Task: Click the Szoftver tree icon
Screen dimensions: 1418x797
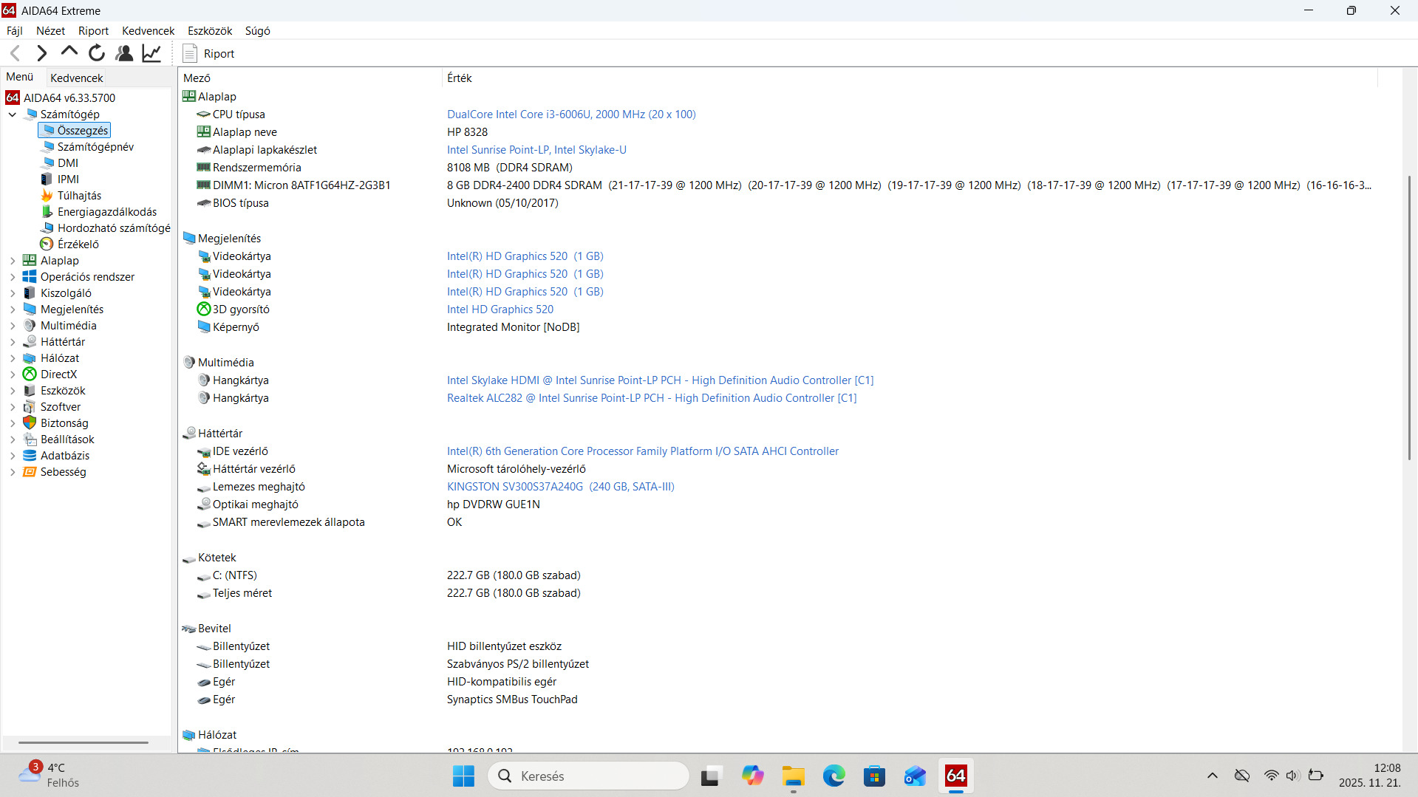Action: point(30,407)
